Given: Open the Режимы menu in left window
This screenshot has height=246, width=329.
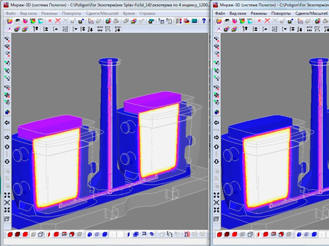Looking at the screenshot, I should point(50,13).
